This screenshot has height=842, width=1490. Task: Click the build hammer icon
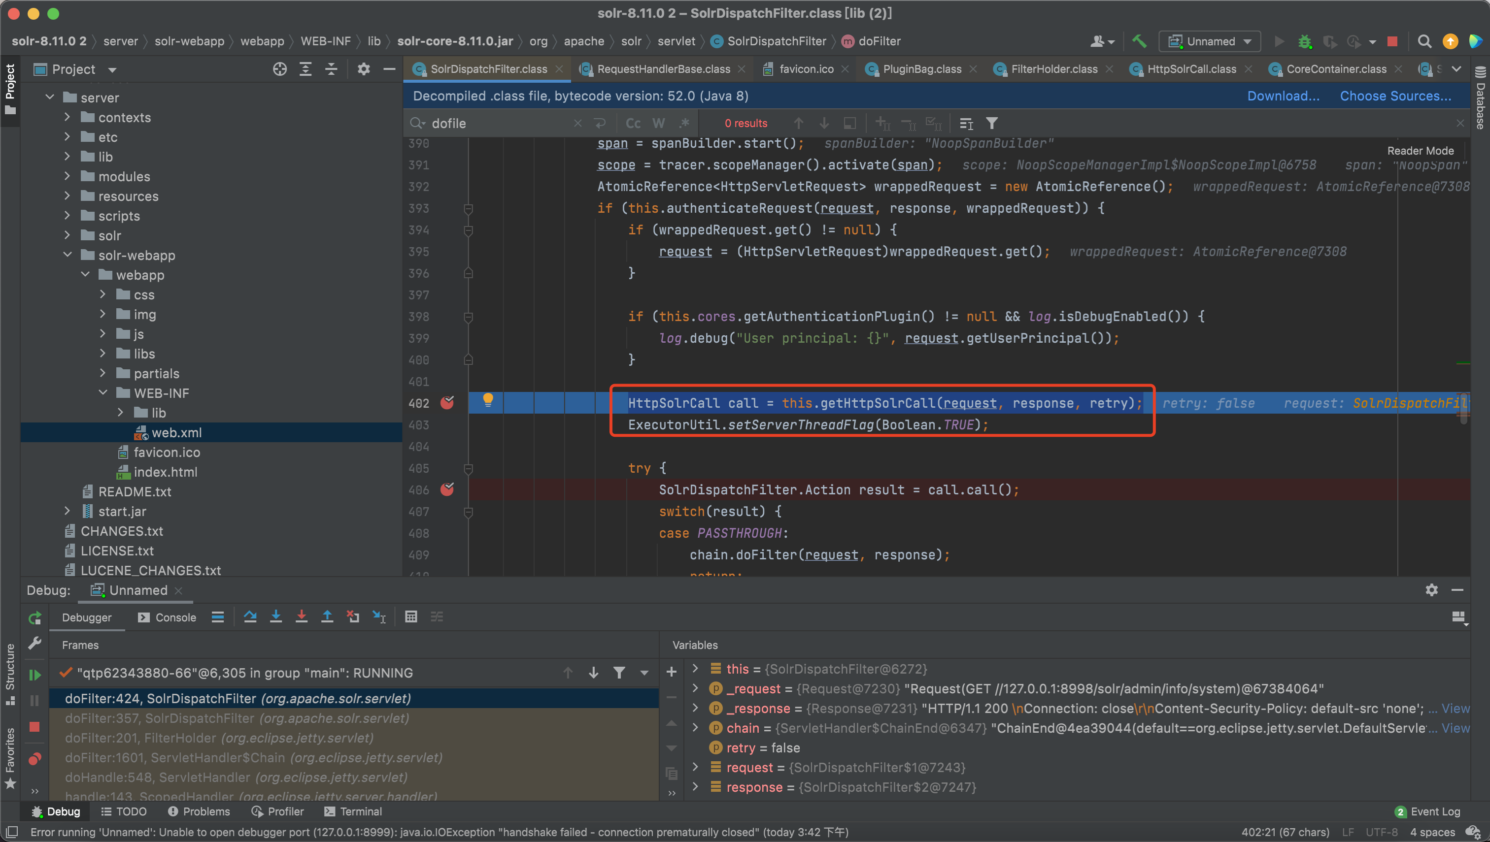tap(1139, 41)
